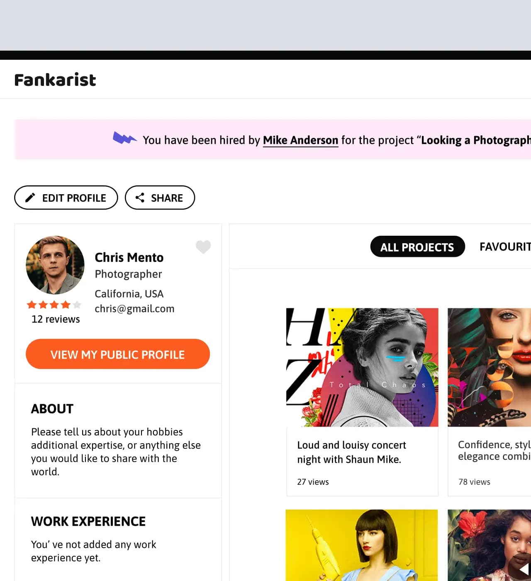Open the Total Chaos project thumbnail
This screenshot has height=581, width=531.
pos(362,367)
